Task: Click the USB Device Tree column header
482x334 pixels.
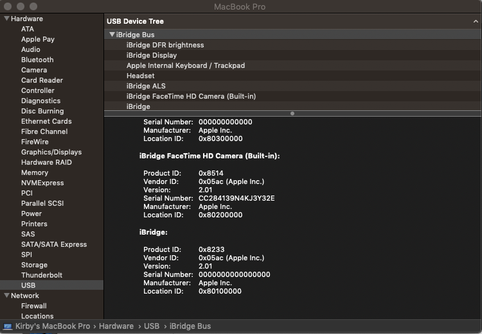Action: pos(292,21)
